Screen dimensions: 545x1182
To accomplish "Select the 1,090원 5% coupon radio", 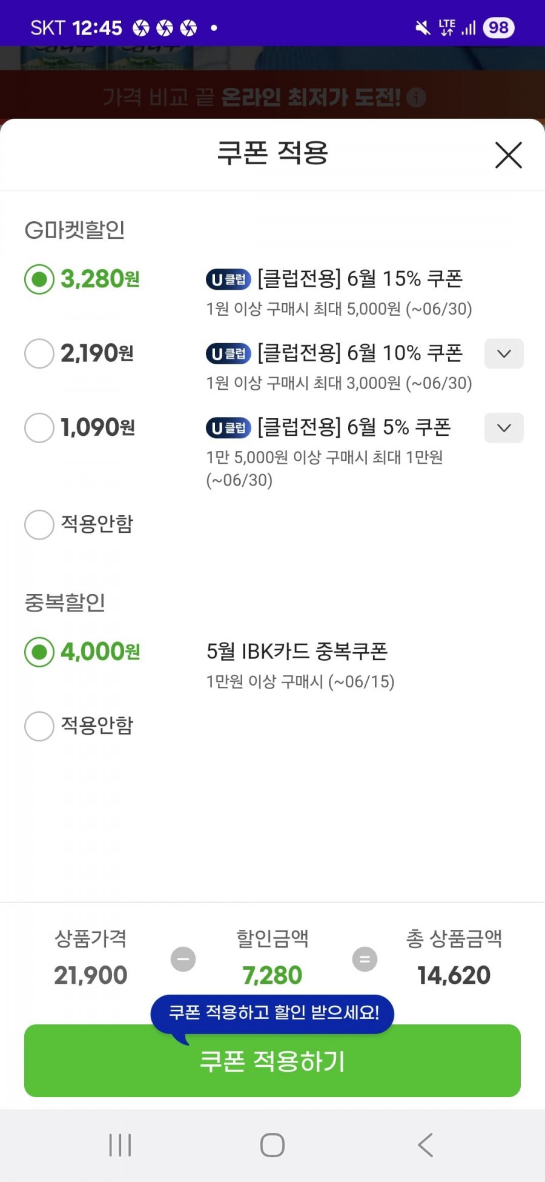I will [x=39, y=428].
